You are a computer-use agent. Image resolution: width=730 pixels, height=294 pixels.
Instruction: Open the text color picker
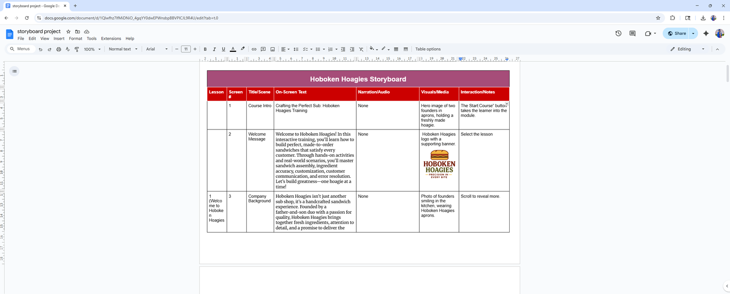pyautogui.click(x=233, y=49)
